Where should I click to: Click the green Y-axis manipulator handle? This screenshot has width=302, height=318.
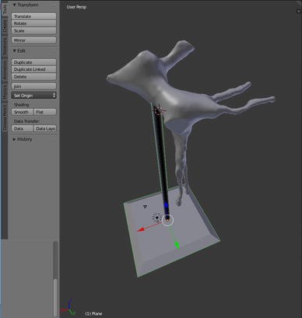tap(177, 245)
